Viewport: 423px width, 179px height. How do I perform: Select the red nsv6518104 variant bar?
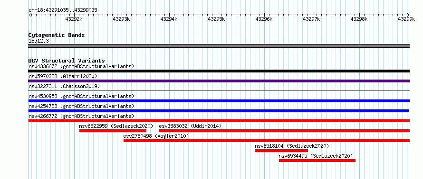pyautogui.click(x=281, y=151)
